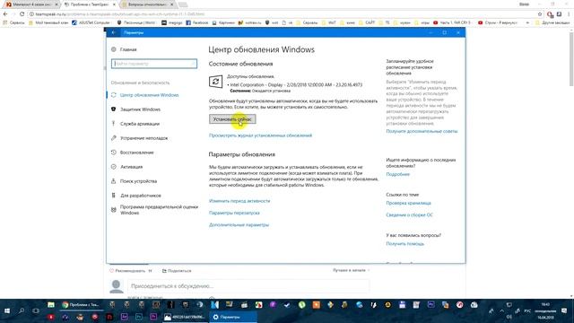
Task: Open the notification action center
Action: click(564, 311)
